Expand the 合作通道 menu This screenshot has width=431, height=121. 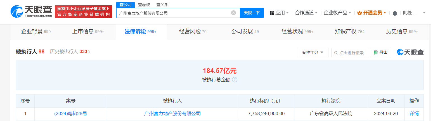click(x=306, y=13)
